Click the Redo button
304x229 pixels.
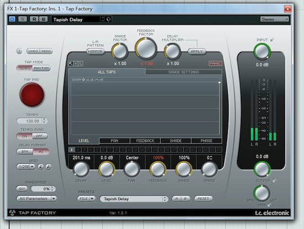(46, 51)
